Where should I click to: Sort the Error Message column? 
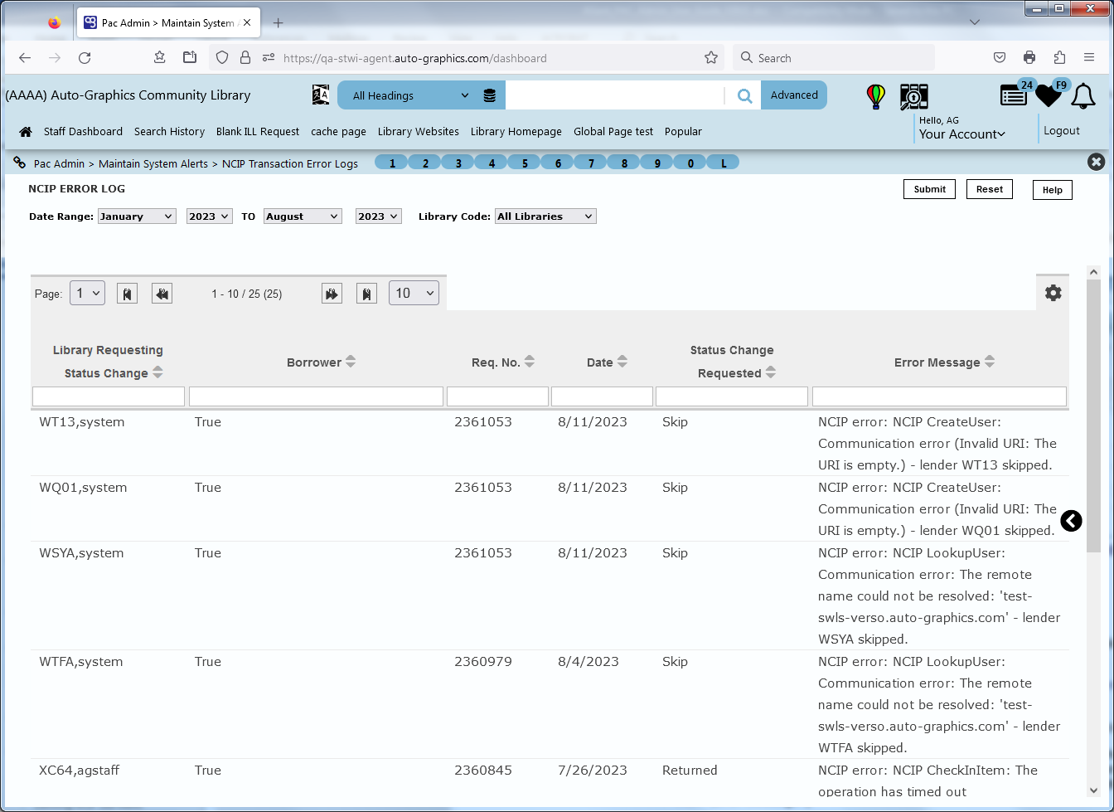[990, 362]
